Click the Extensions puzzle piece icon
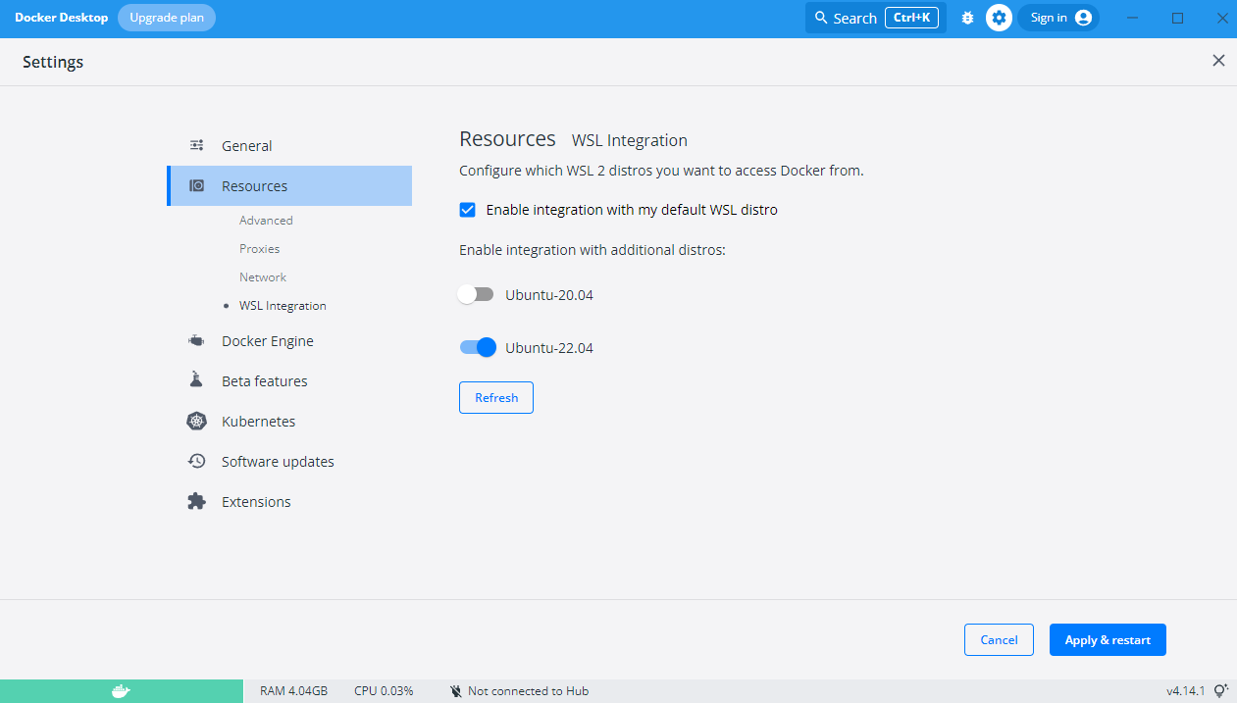 tap(196, 501)
